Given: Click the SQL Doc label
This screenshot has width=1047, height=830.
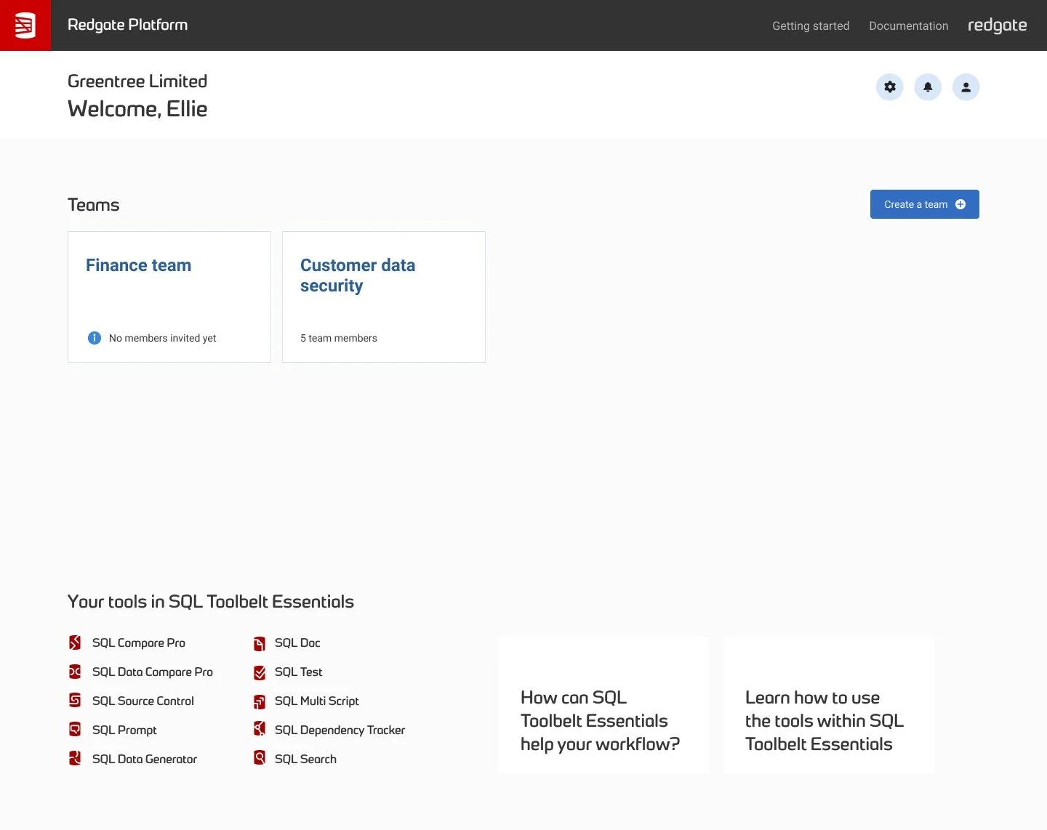Looking at the screenshot, I should 297,642.
